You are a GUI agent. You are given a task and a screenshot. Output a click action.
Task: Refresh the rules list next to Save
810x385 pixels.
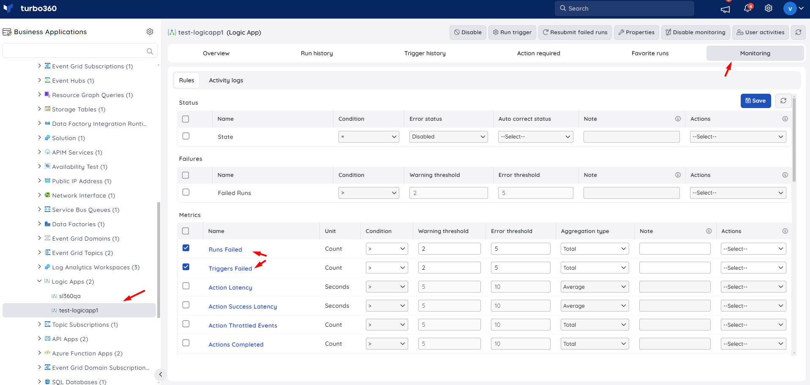point(783,101)
